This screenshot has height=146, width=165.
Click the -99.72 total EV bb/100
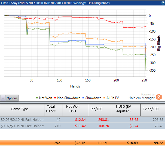[158, 143]
